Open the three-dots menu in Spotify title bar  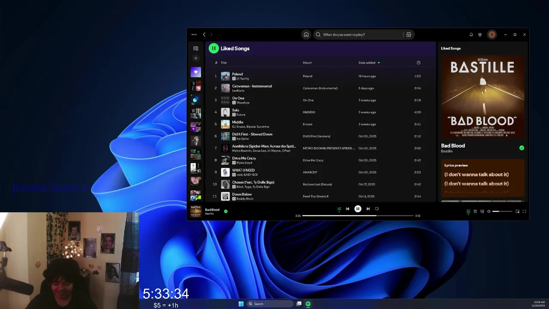click(194, 35)
